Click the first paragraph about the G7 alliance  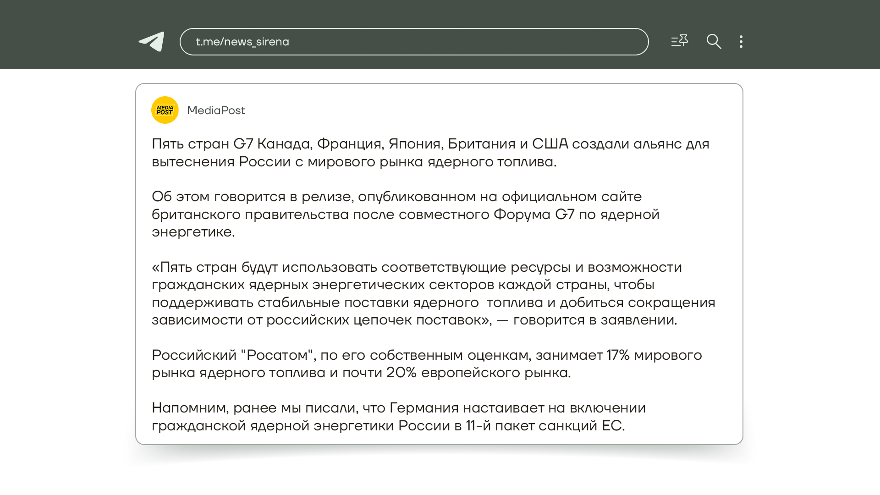click(x=430, y=153)
